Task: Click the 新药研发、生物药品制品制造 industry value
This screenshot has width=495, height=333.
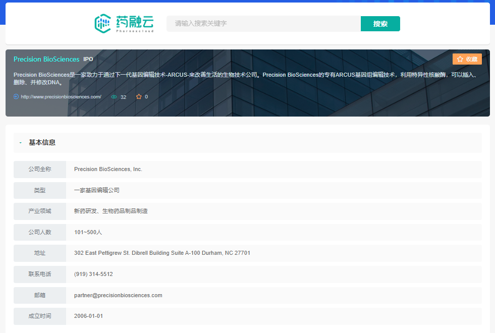Action: coord(111,211)
